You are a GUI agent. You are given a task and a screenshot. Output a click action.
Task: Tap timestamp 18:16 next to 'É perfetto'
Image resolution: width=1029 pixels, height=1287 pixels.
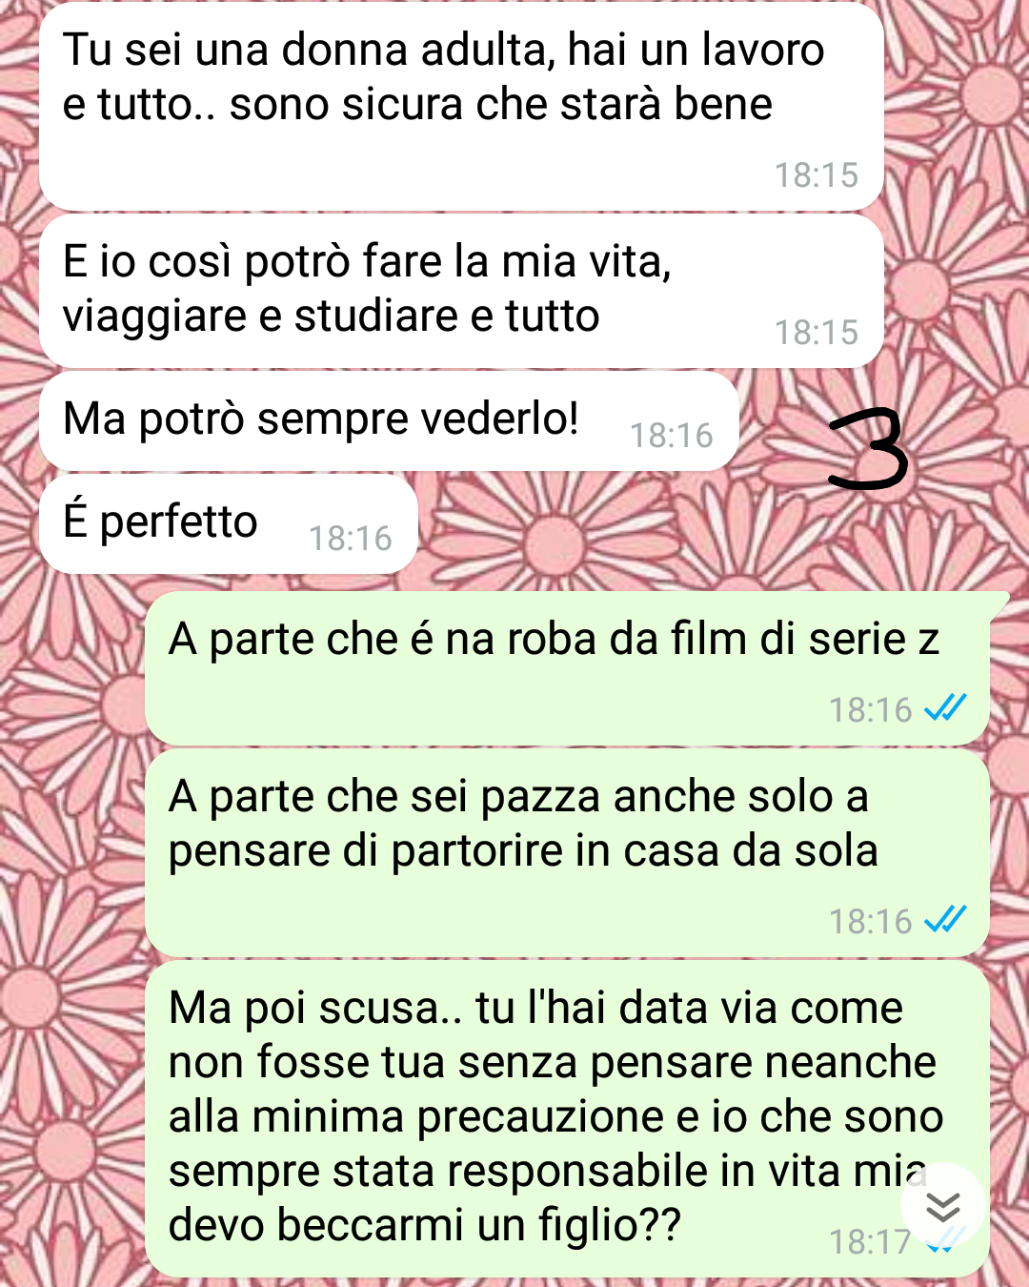pos(351,539)
